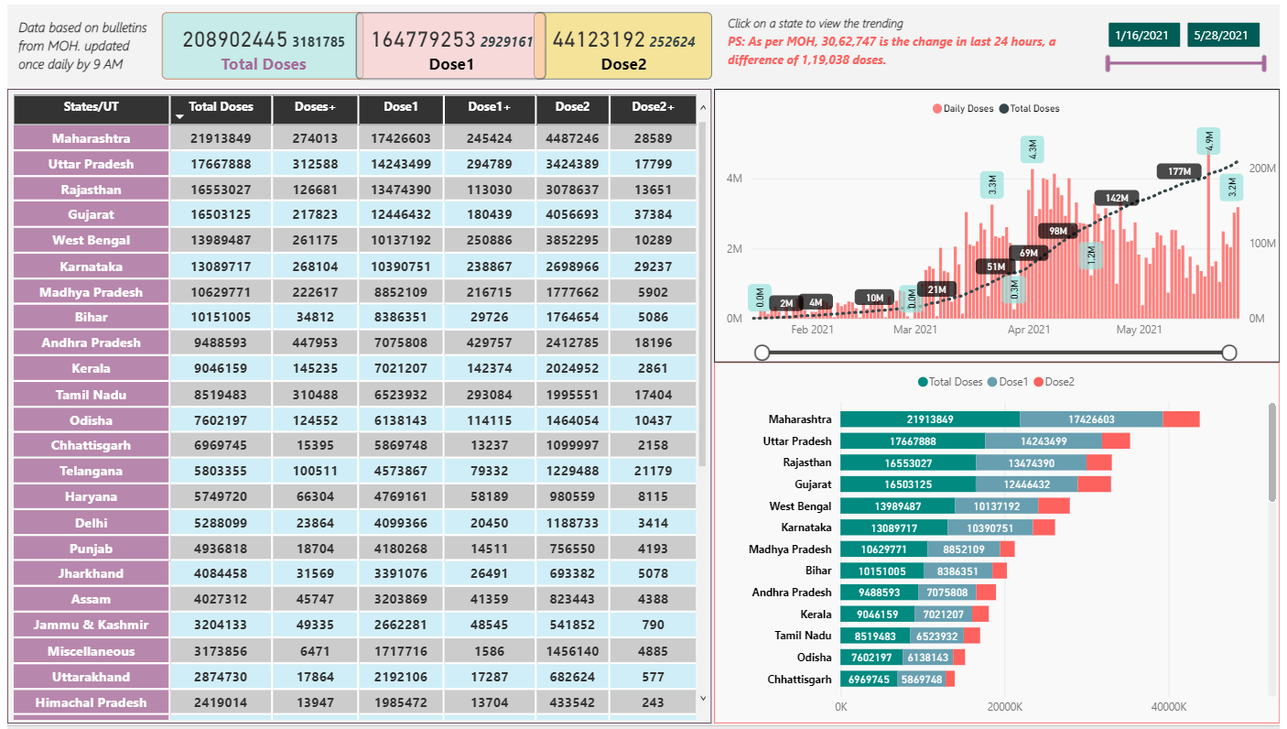
Task: Click the Dose1+ column header
Action: (x=490, y=108)
